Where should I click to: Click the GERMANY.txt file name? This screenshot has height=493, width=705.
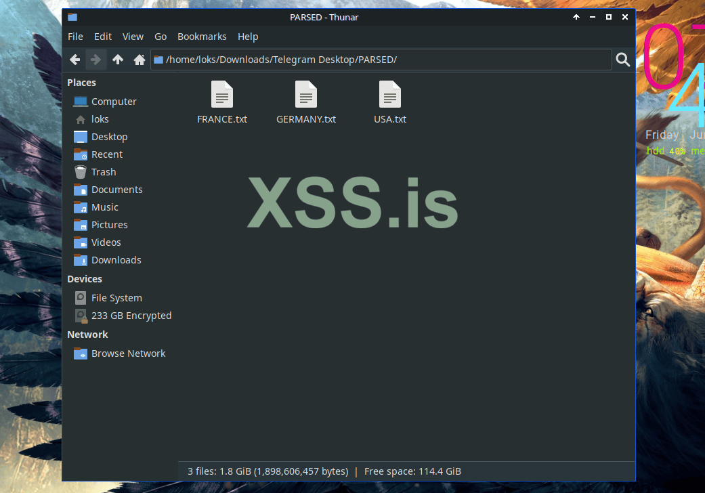pyautogui.click(x=306, y=119)
